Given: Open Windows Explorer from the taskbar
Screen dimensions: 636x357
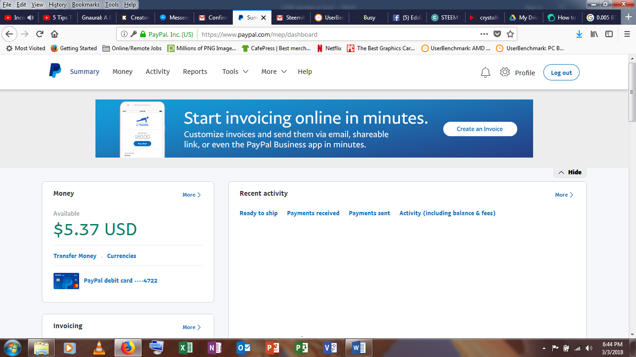Looking at the screenshot, I should click(x=41, y=348).
